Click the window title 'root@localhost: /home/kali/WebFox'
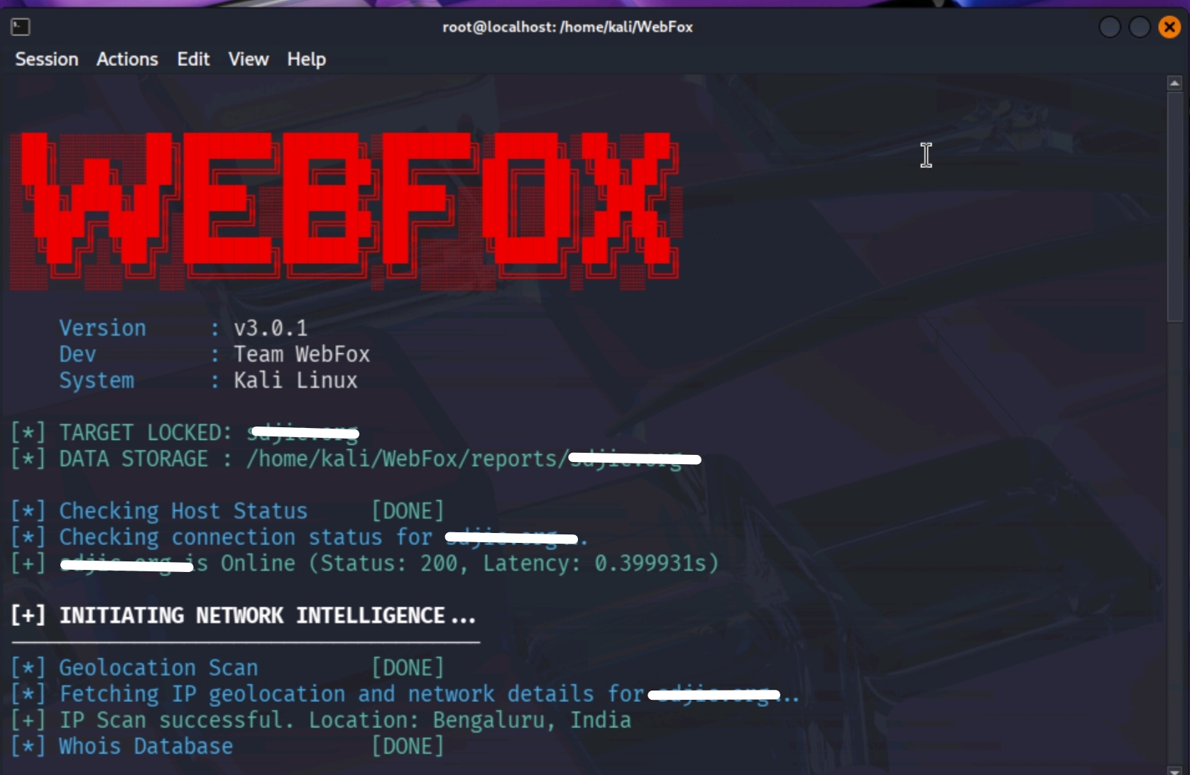Screen dimensions: 1190x775 tap(567, 27)
